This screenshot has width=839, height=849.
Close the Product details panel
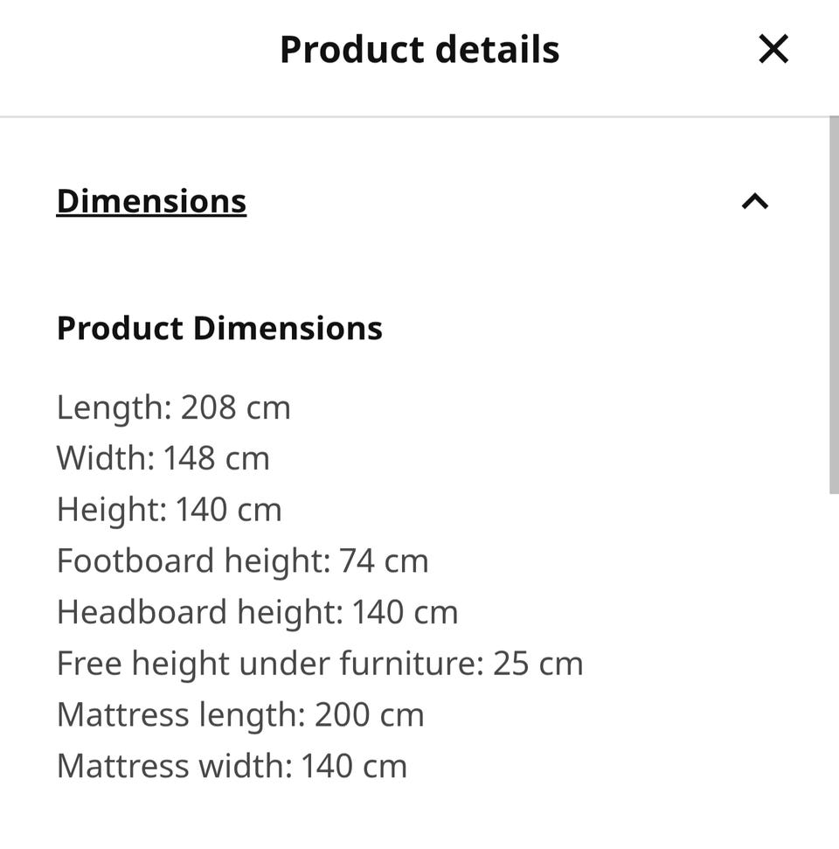pyautogui.click(x=773, y=50)
